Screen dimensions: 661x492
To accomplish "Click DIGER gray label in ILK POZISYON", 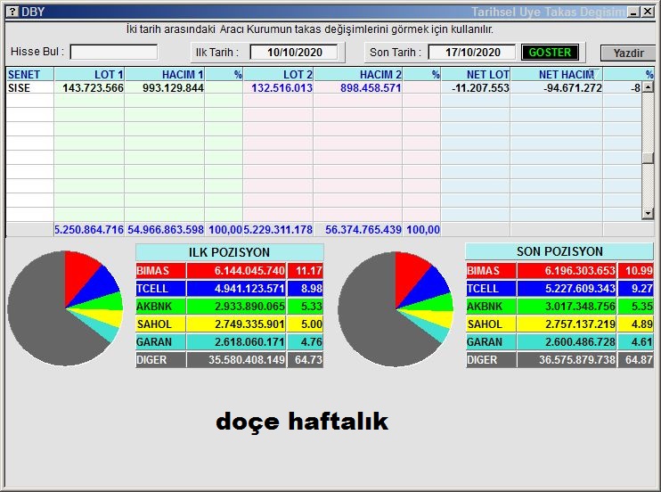I will [160, 360].
